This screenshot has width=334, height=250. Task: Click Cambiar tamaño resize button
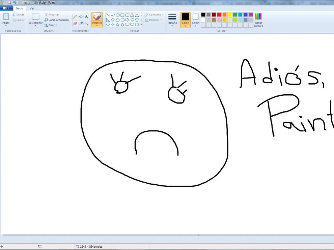pos(57,20)
